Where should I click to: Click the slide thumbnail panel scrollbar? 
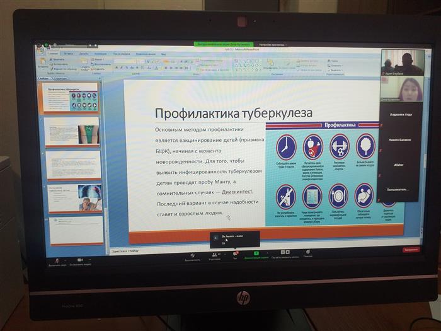103,158
